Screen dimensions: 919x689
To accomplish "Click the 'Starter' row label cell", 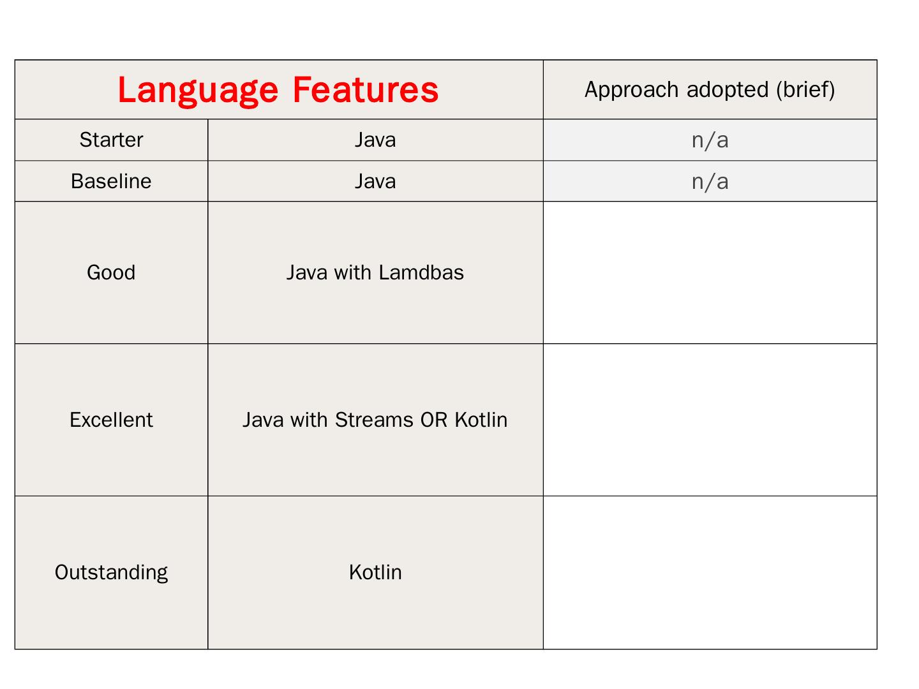I will point(111,140).
